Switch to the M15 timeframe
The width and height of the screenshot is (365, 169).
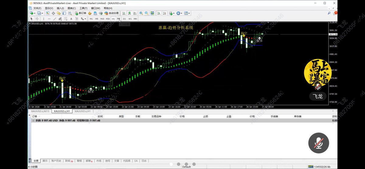coord(102,19)
